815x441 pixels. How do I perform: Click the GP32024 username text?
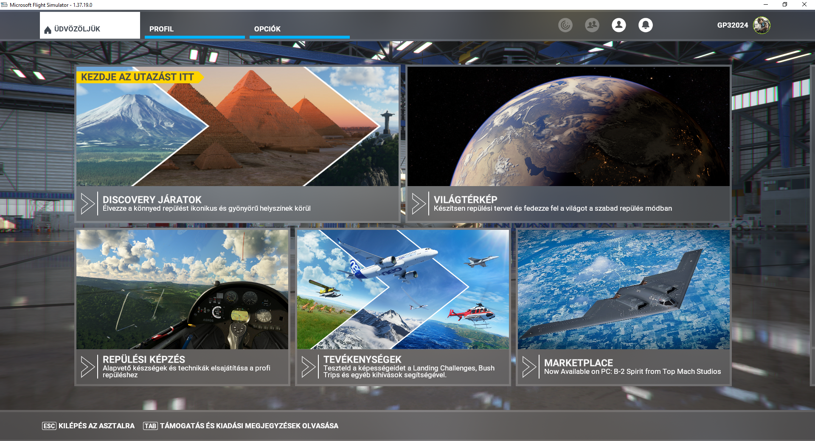pyautogui.click(x=732, y=25)
